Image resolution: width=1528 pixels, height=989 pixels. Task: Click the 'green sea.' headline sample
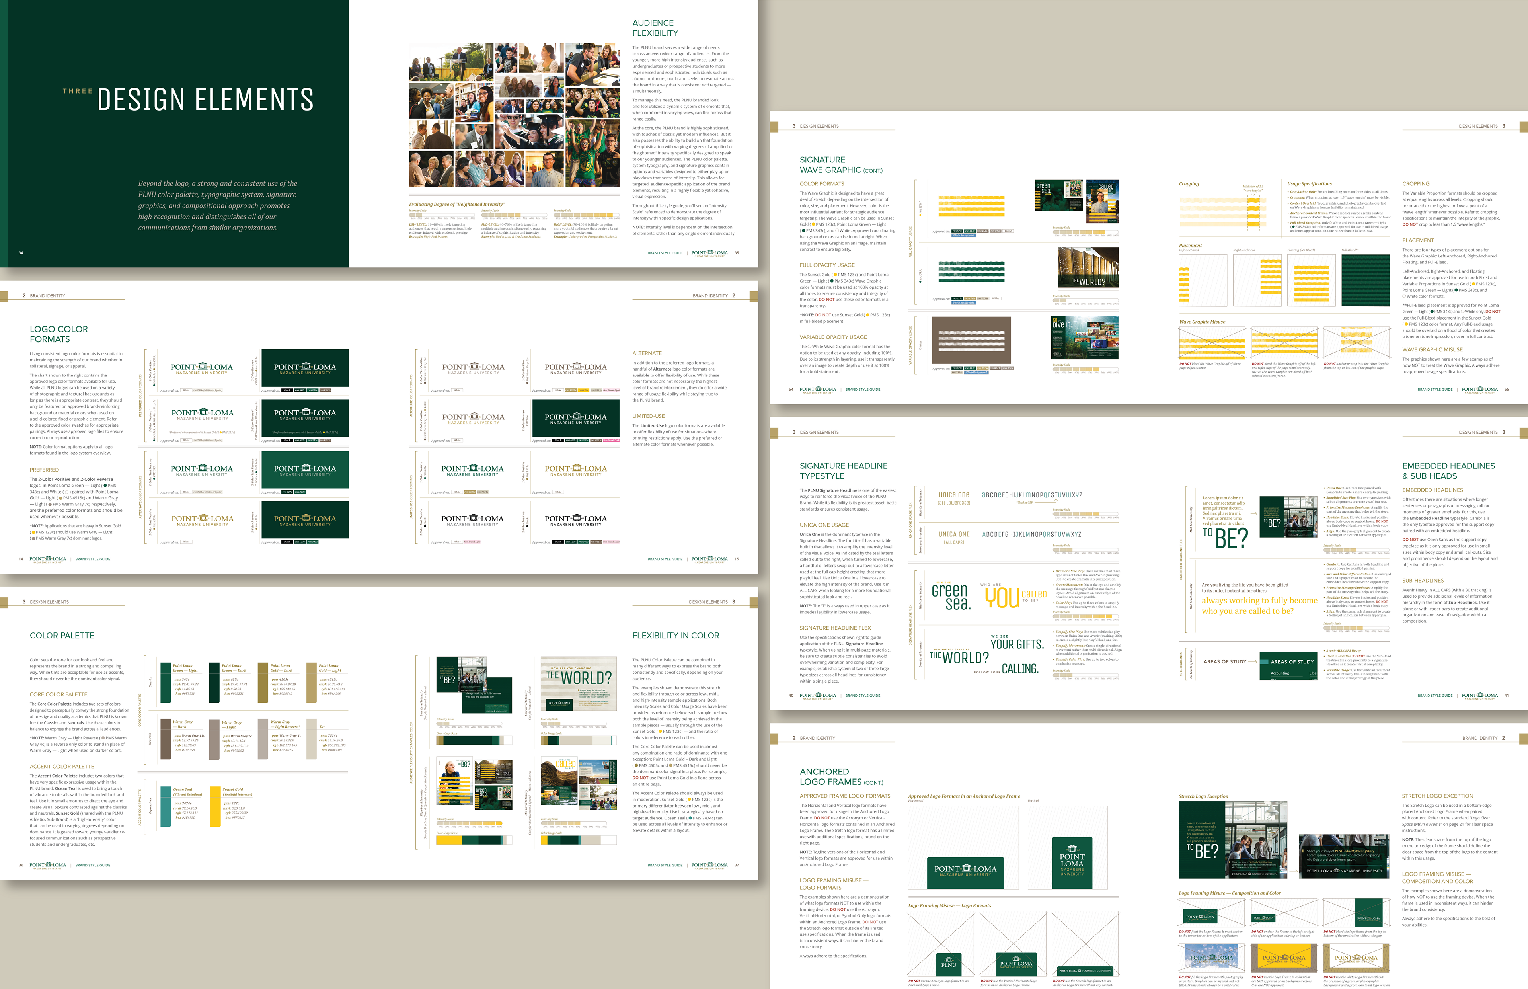(x=951, y=597)
